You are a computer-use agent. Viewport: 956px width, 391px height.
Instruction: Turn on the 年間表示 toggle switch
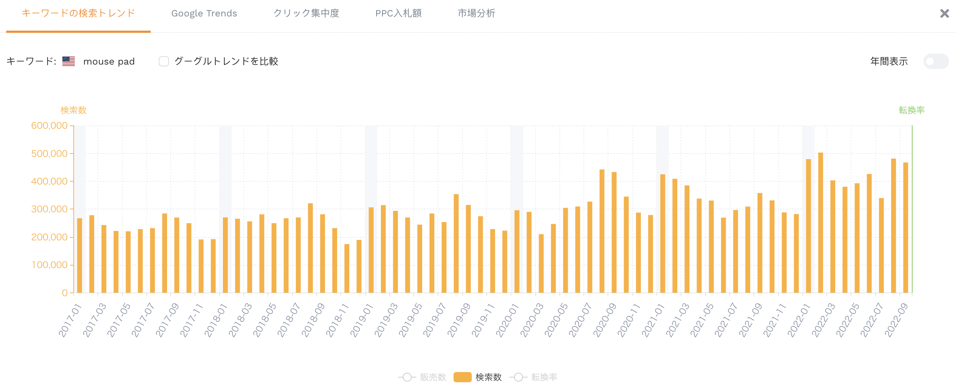click(x=936, y=61)
